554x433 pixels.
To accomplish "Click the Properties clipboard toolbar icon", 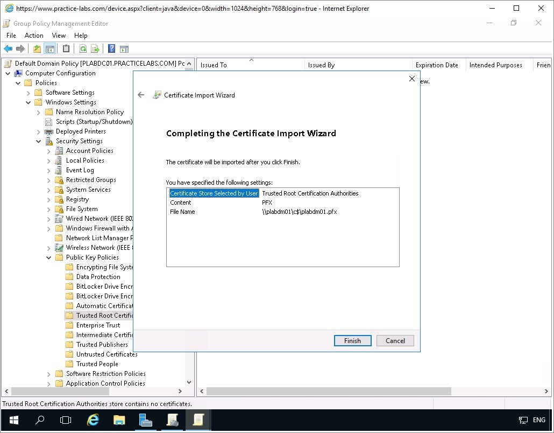I will coord(66,49).
